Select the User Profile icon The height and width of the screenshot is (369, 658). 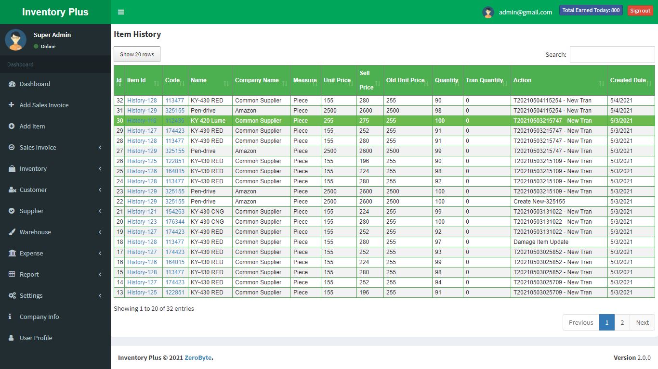pyautogui.click(x=11, y=338)
